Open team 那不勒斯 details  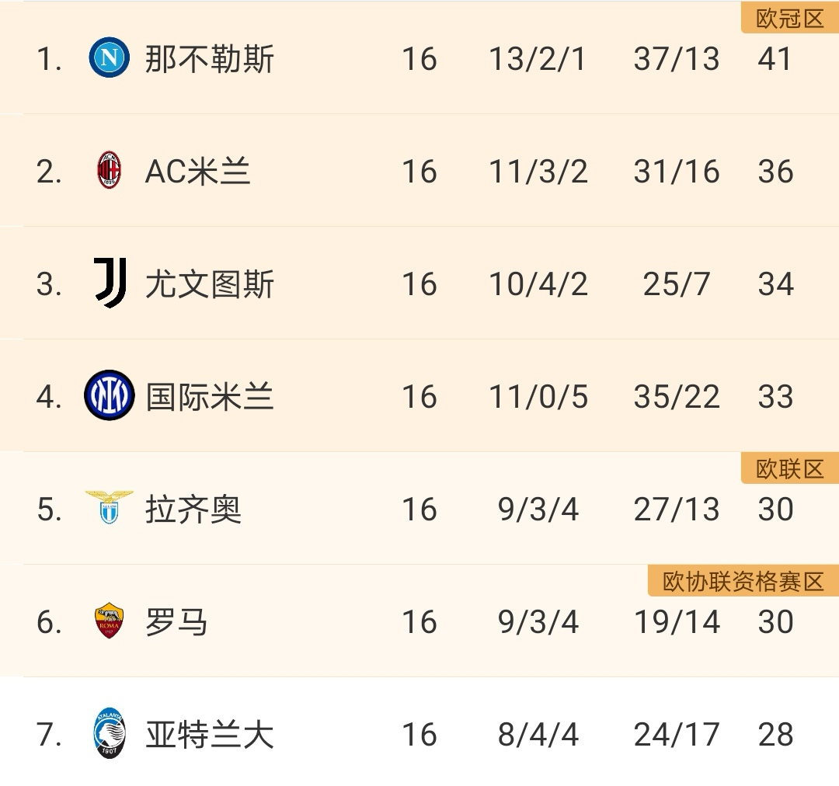(209, 59)
